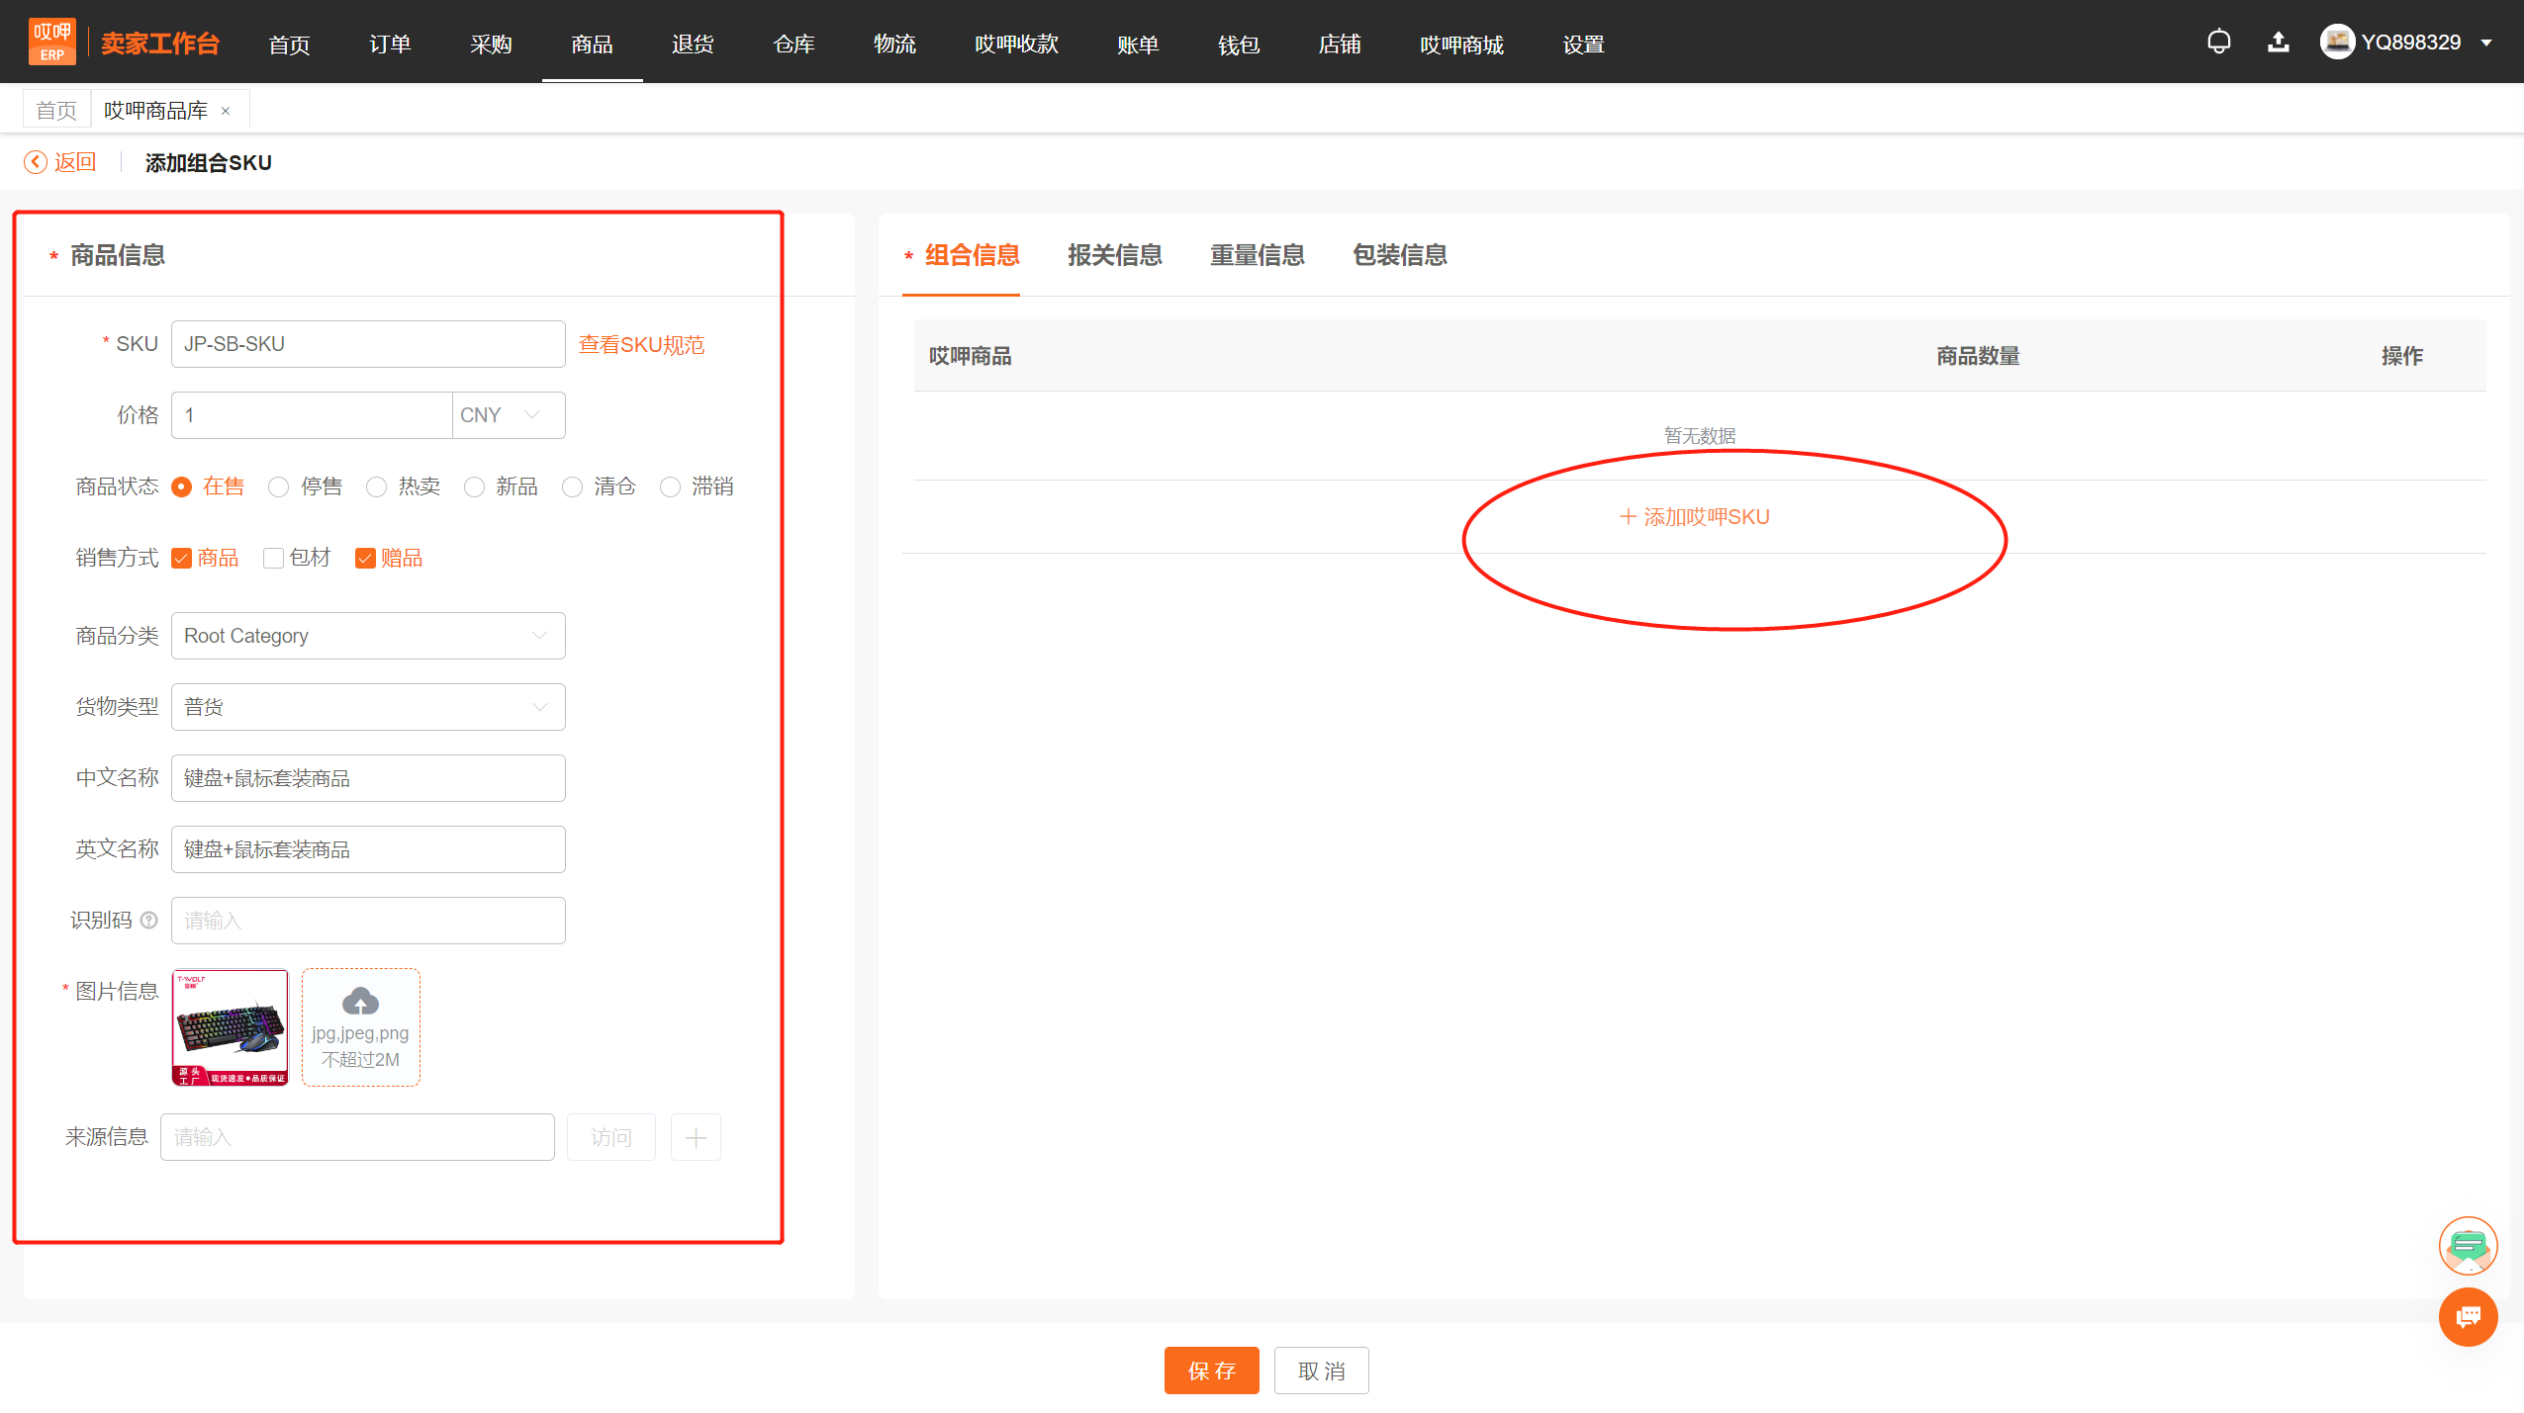Uncheck the 赠品 checkbox
The image size is (2524, 1413).
point(365,559)
